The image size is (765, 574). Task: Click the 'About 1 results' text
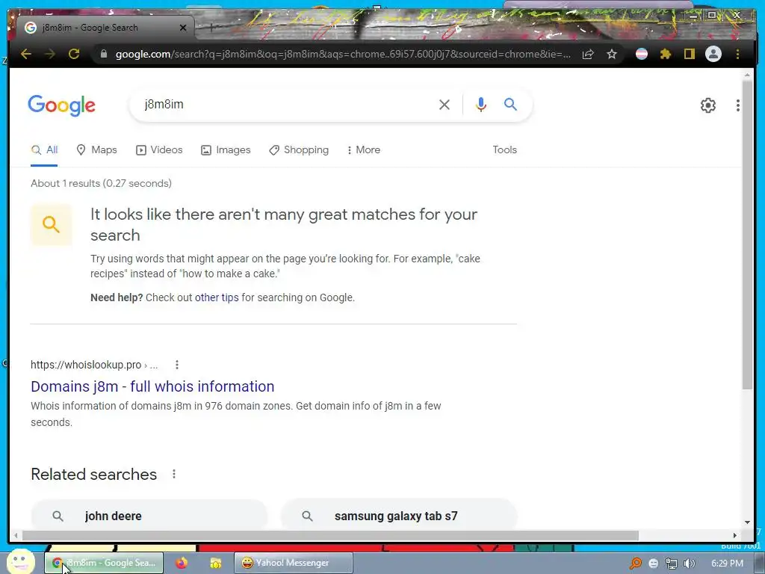101,184
